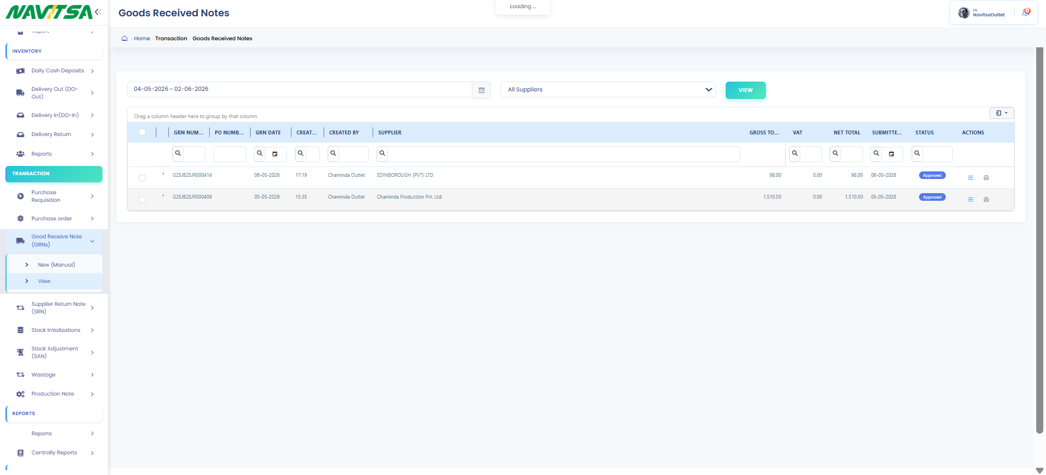Image resolution: width=1046 pixels, height=475 pixels.
Task: Toggle the select-all header checkbox
Action: pyautogui.click(x=142, y=132)
